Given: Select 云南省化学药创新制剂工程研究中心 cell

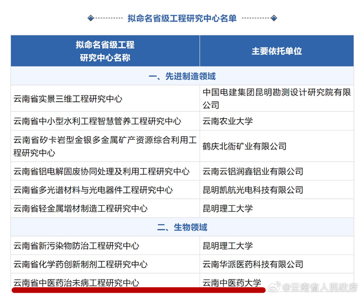Looking at the screenshot, I should click(x=105, y=264).
